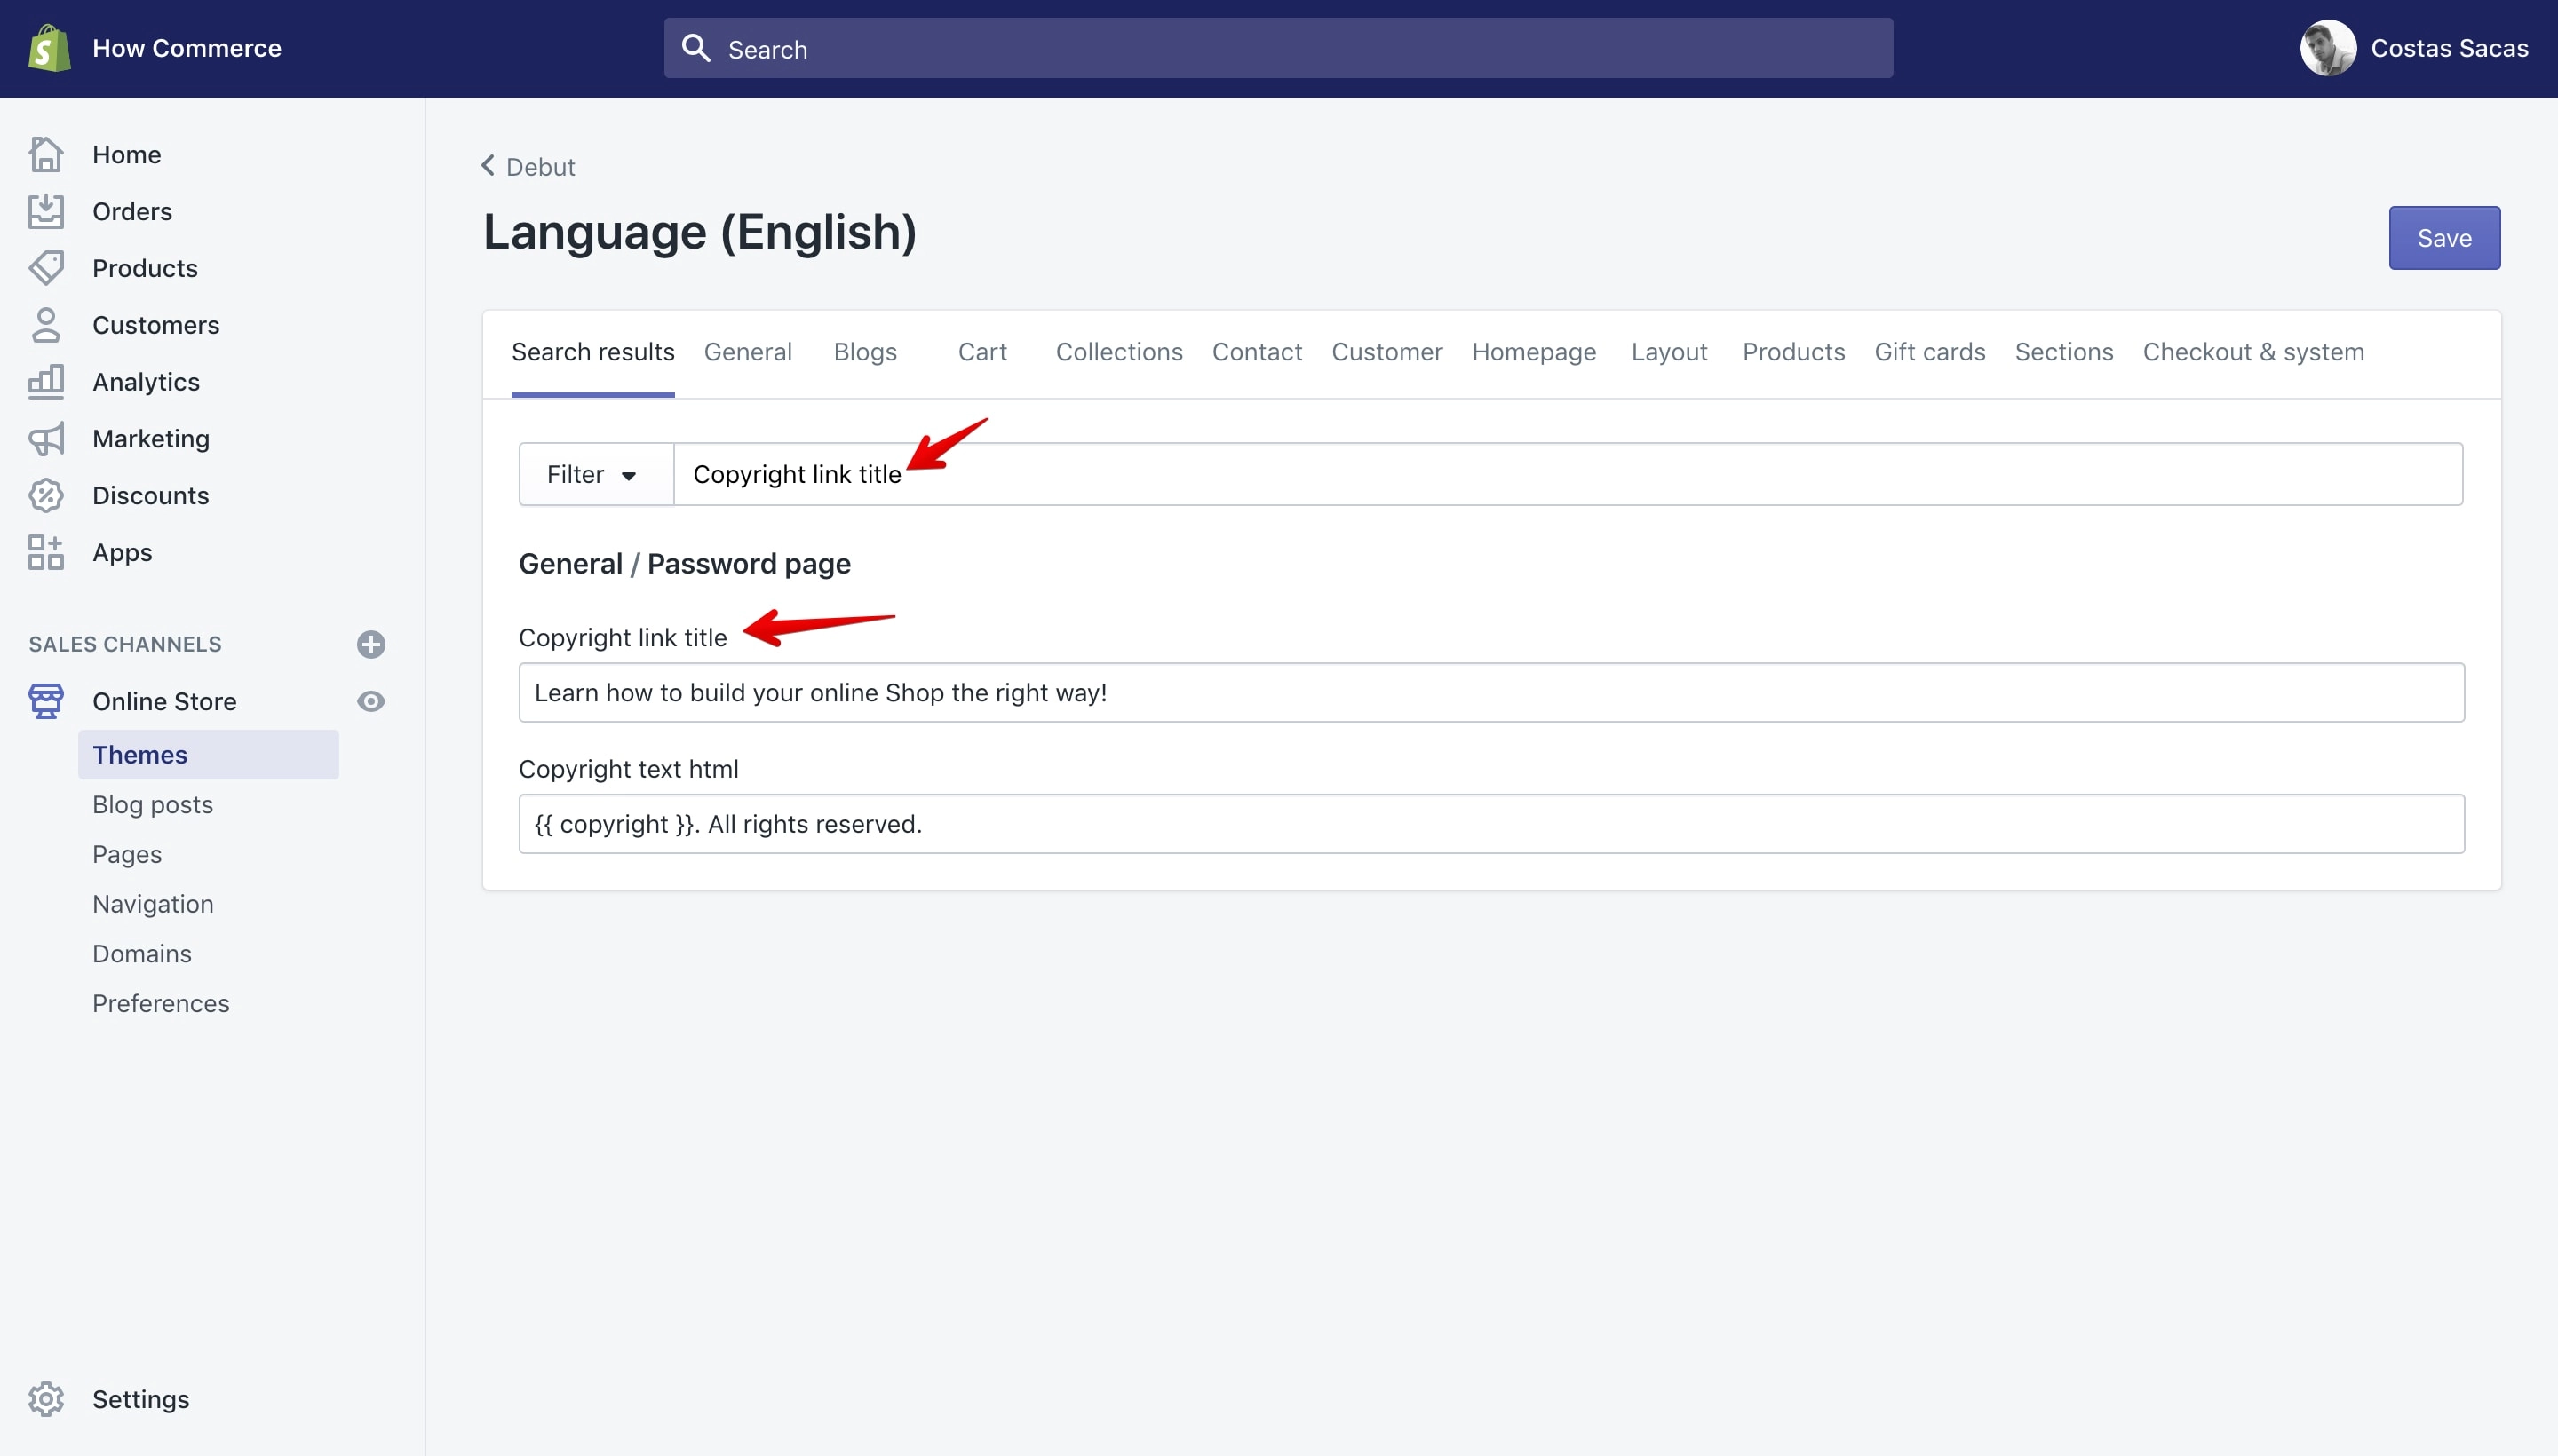Open Customers in the sidebar

(155, 325)
